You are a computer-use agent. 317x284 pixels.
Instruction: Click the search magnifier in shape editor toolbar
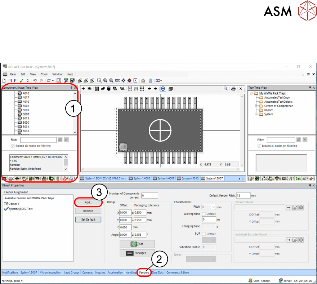[226, 88]
